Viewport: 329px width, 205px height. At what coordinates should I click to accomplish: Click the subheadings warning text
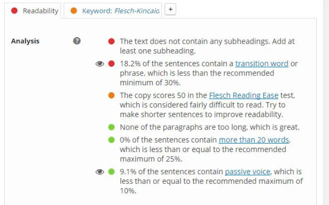(207, 46)
